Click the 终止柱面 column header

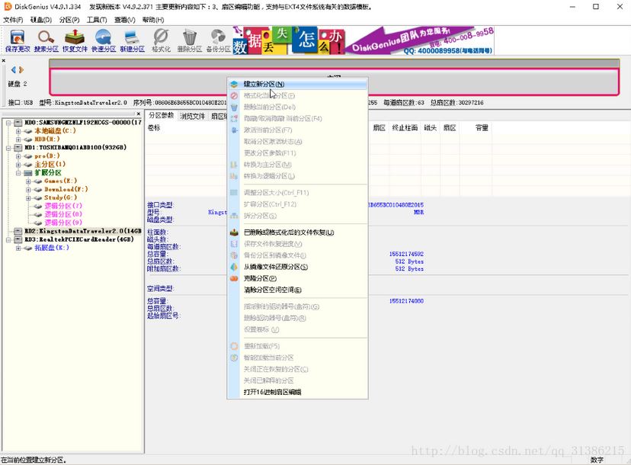pos(405,127)
